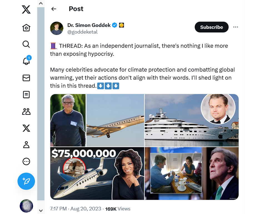Open More circle ellipsis menu in sidebar

click(x=26, y=162)
